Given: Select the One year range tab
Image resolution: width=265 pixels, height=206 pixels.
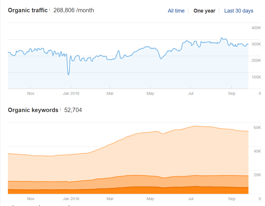Looking at the screenshot, I should [204, 11].
